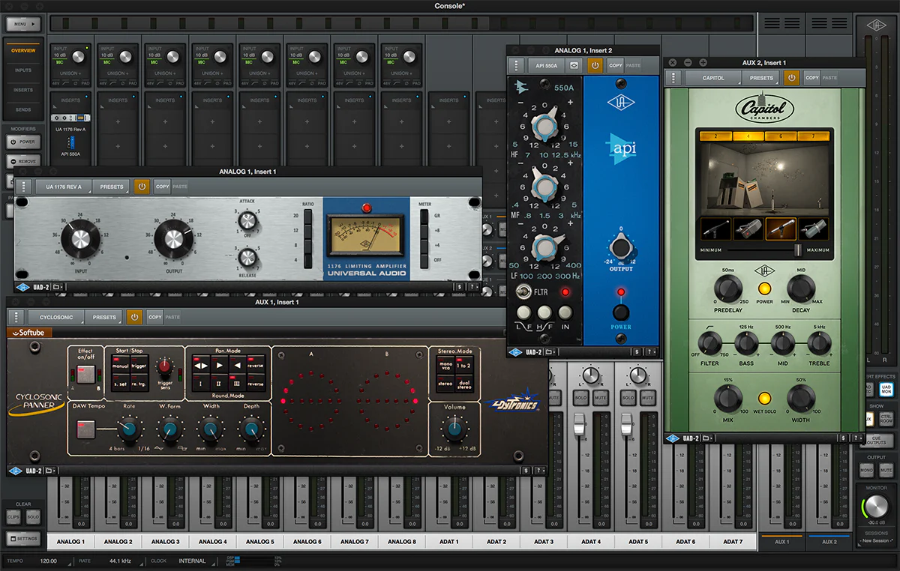Screen dimensions: 900x571
Task: Open the API 550A plugin options menu icon
Action: tap(517, 65)
